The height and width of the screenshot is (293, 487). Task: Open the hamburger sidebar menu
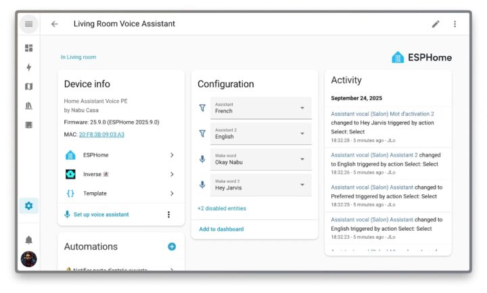pos(28,24)
